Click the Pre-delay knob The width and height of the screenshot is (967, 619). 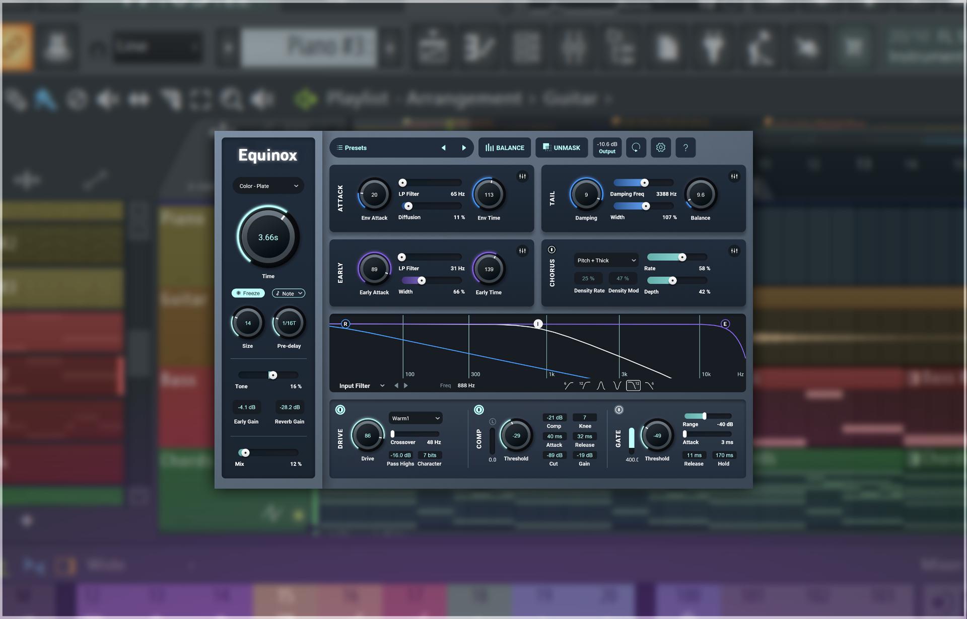[x=289, y=323]
